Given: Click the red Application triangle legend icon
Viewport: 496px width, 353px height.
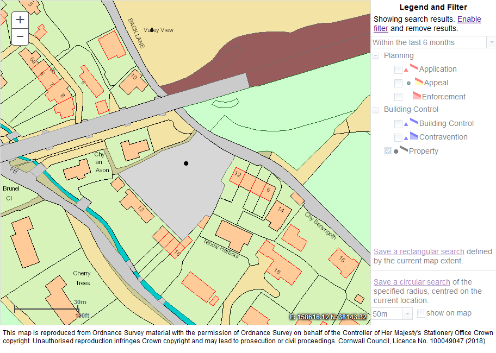Looking at the screenshot, I should (x=406, y=70).
